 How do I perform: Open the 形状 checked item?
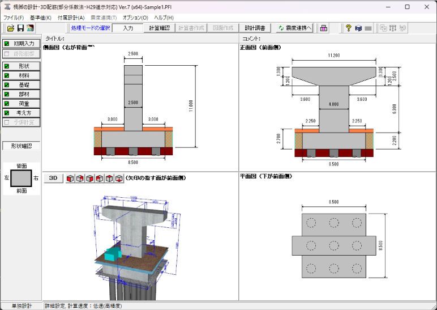tap(22, 66)
